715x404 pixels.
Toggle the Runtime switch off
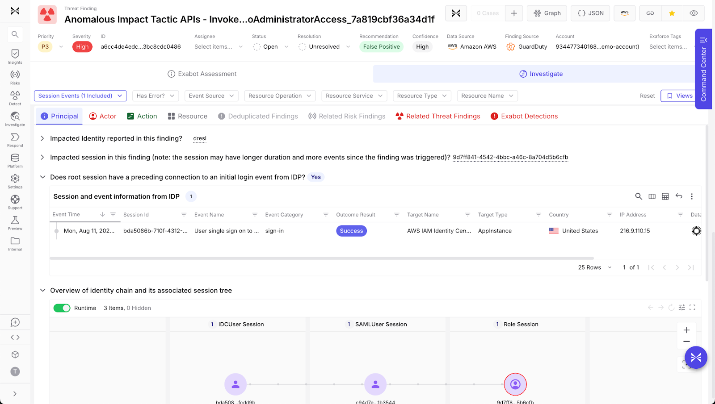click(62, 308)
